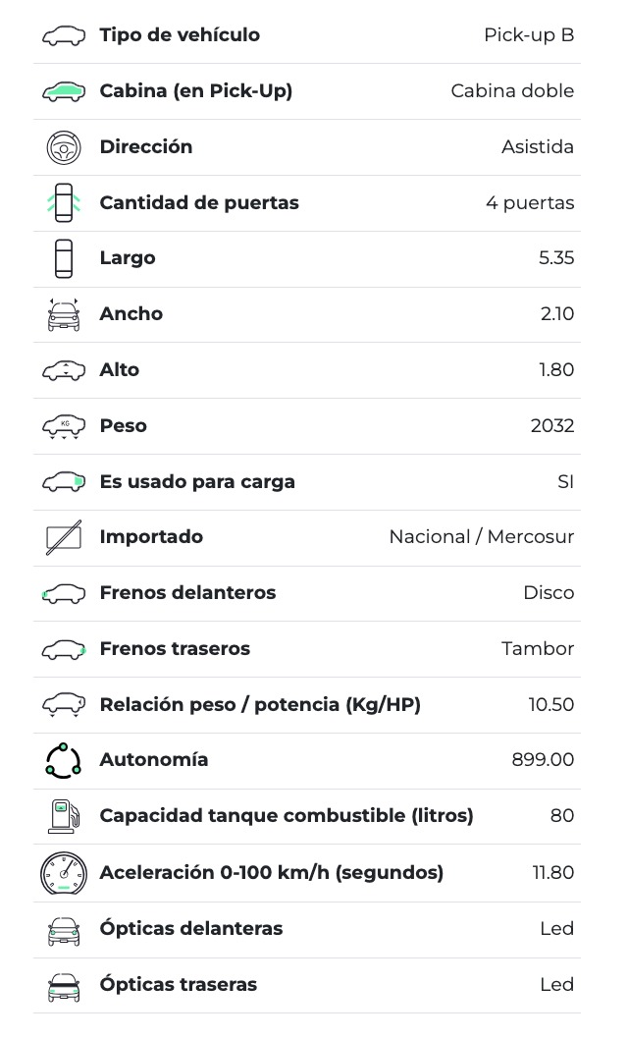Click the car icon beside Tipo de vehículo
Screen dimensions: 628x1039
pos(64,36)
